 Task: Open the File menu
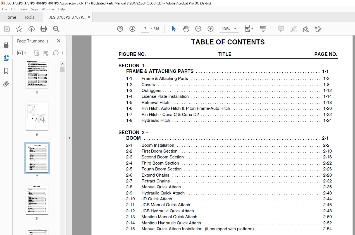pyautogui.click(x=4, y=9)
